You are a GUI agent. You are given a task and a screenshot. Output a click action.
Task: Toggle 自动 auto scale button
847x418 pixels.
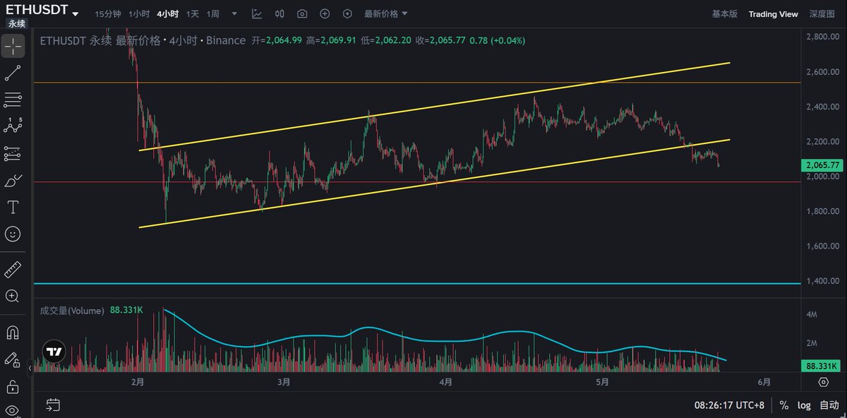pyautogui.click(x=829, y=405)
